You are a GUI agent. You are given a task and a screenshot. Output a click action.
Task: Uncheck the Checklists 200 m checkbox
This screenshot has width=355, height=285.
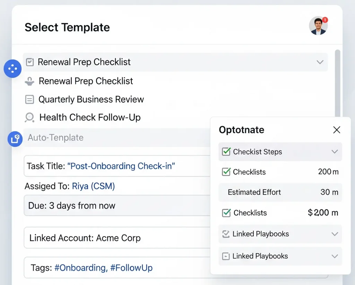click(x=226, y=172)
